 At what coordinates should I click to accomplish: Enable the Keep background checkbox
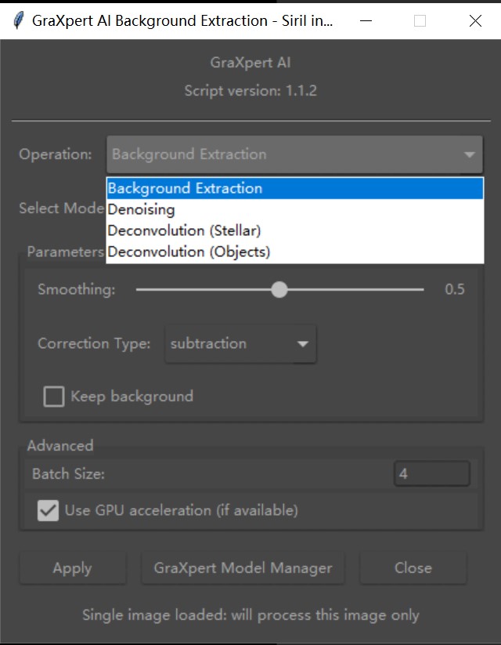(54, 397)
